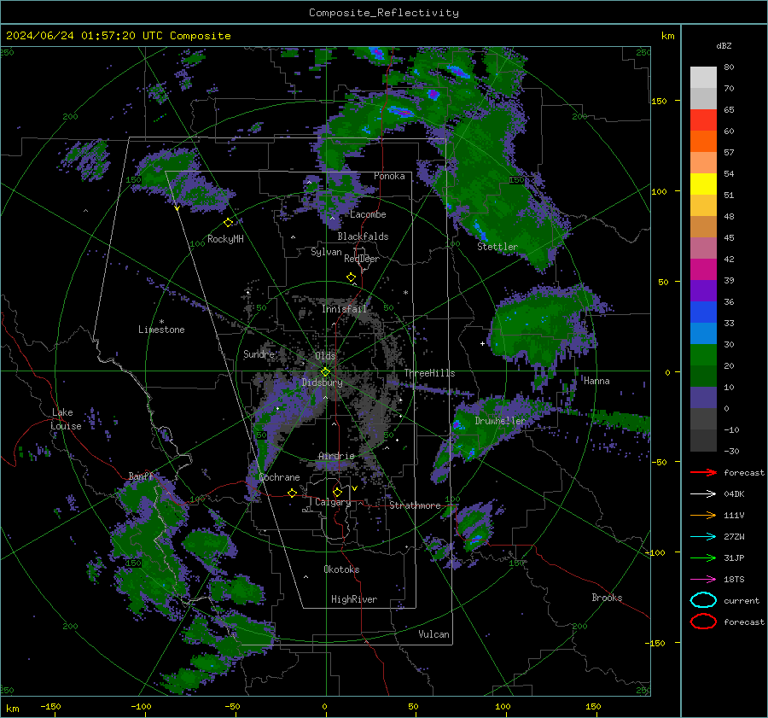Select the Lacombe city label

368,214
